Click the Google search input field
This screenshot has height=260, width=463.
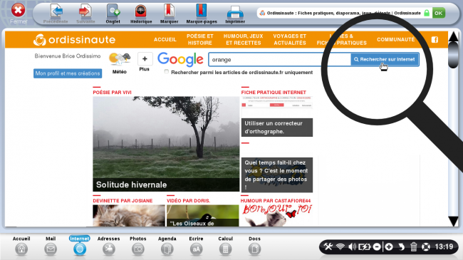pyautogui.click(x=279, y=59)
